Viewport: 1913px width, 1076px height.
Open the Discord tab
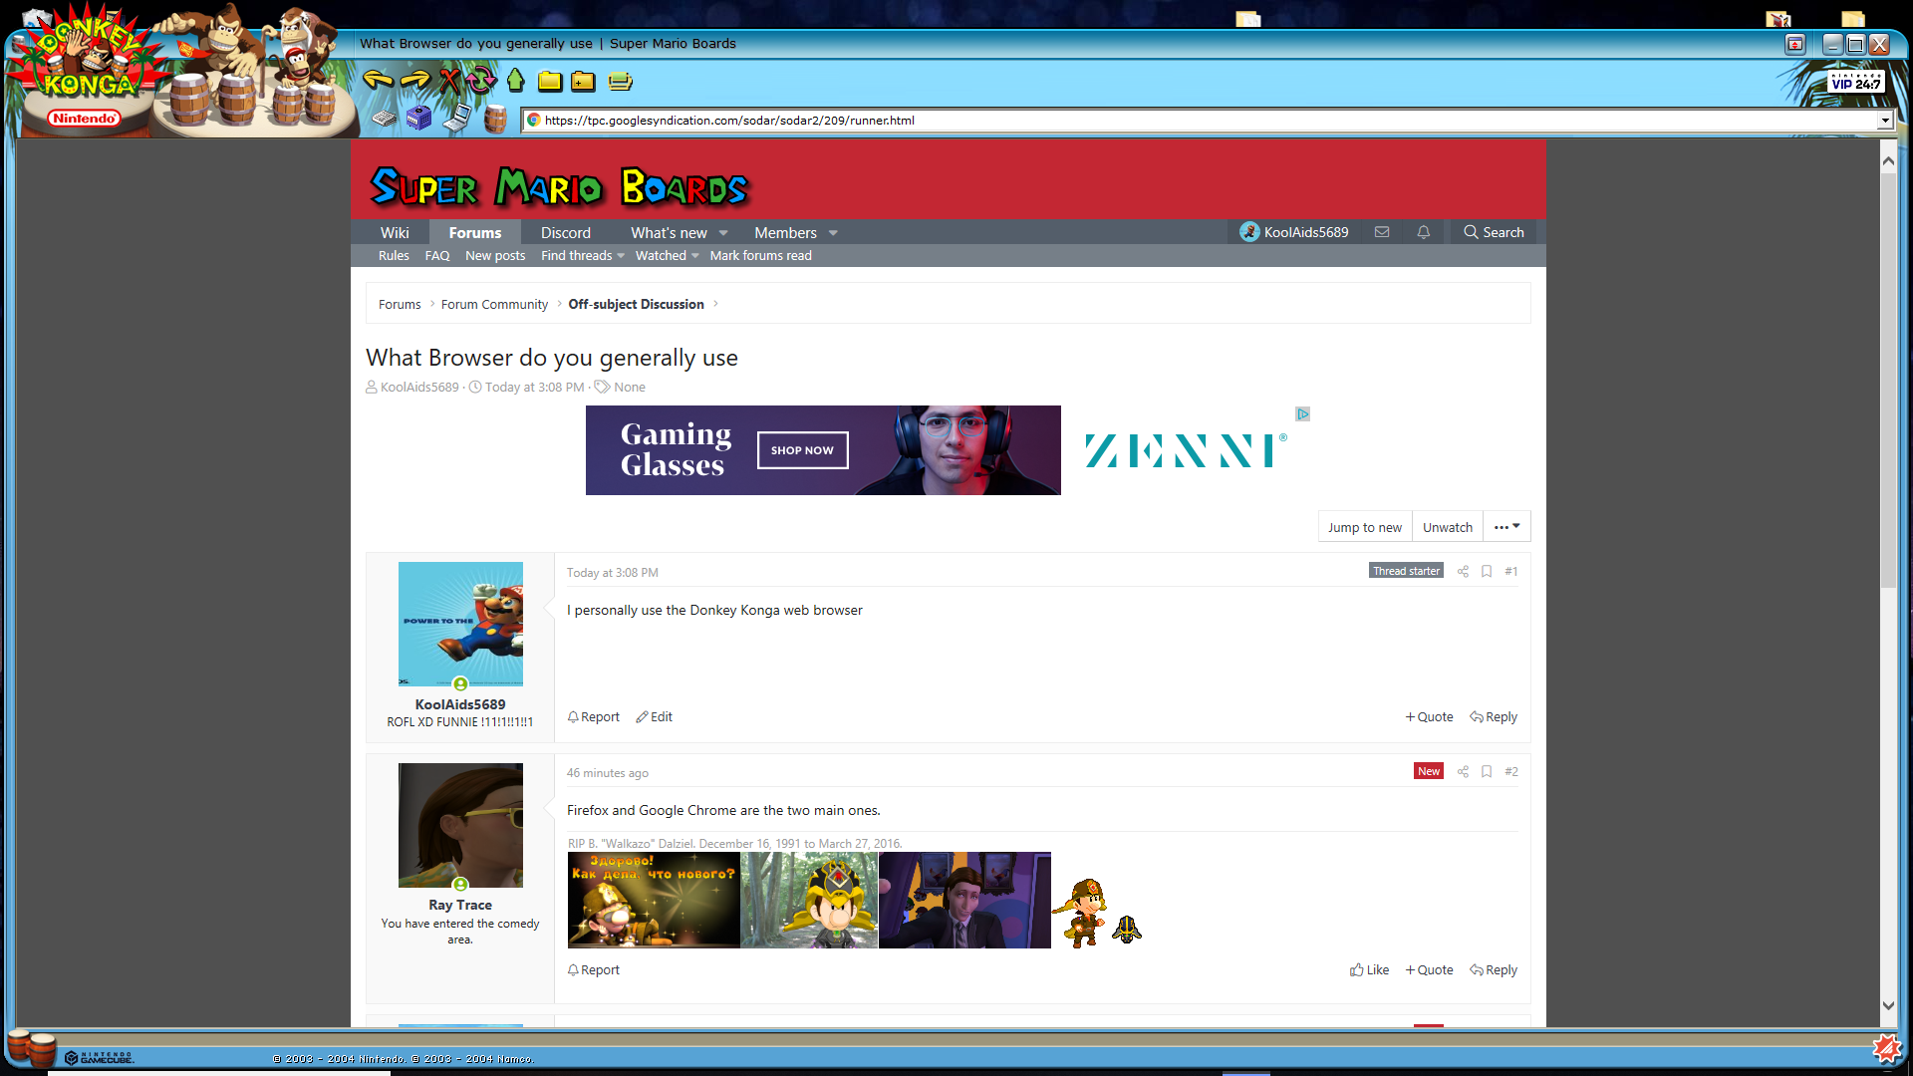pyautogui.click(x=566, y=232)
